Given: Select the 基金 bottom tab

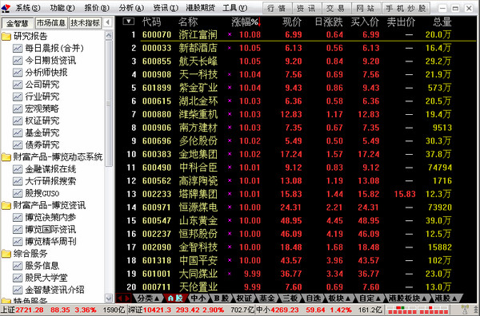Looking at the screenshot, I should [x=267, y=298].
